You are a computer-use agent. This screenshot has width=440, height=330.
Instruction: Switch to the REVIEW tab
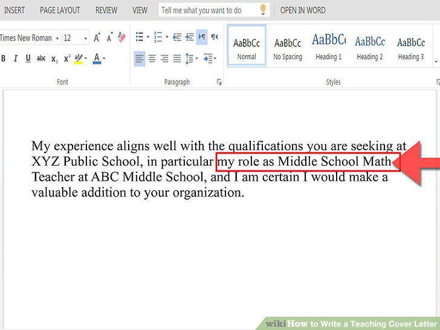coord(106,10)
